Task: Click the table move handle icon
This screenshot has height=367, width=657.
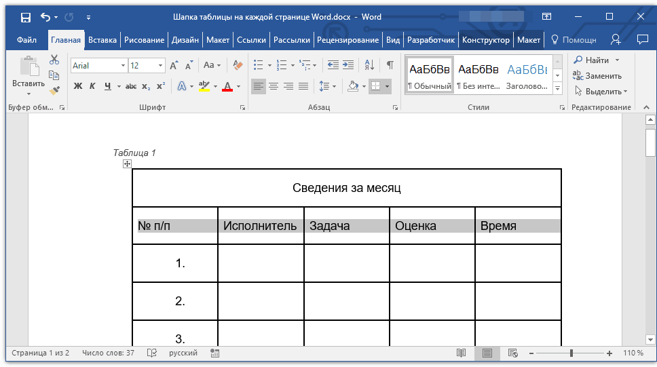Action: pos(127,163)
